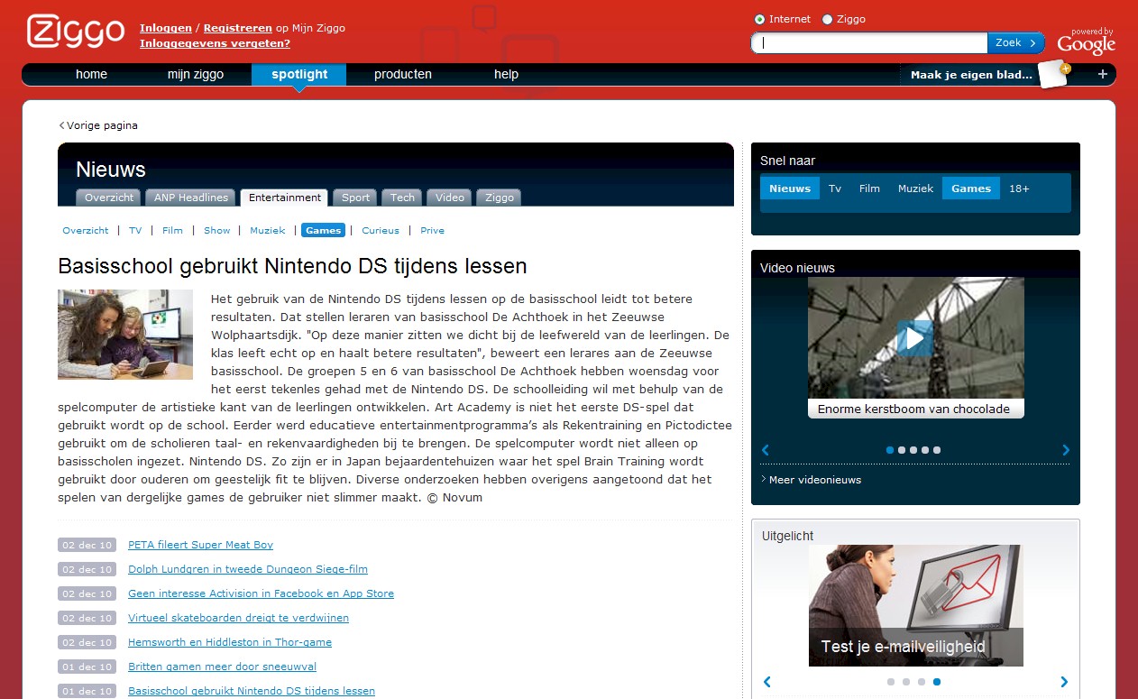Open PETA fileert Super Meat Boy article

[200, 545]
